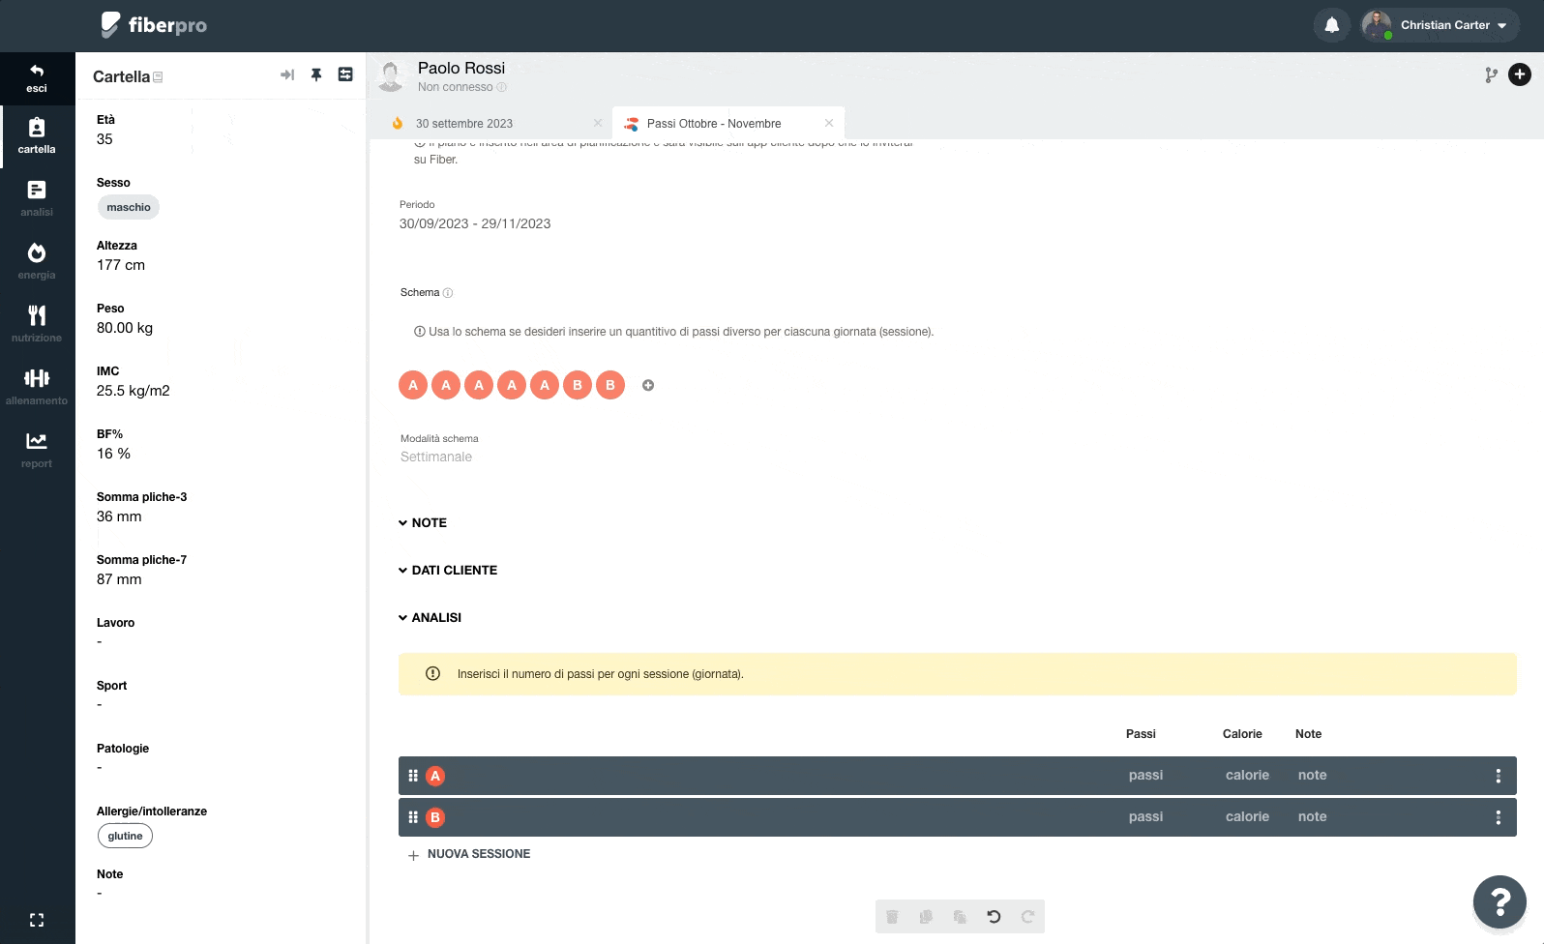This screenshot has width=1544, height=944.
Task: Click the IMC value 25.5 kg/m2
Action: pyautogui.click(x=134, y=391)
